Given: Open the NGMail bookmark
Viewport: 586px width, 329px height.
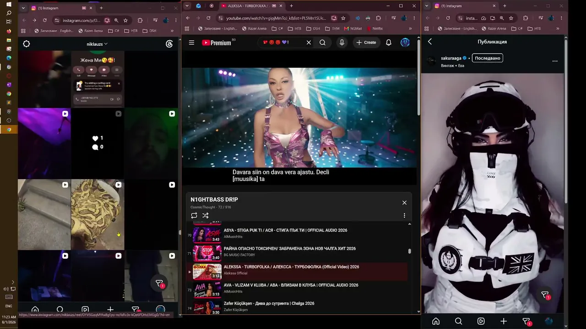Looking at the screenshot, I should pyautogui.click(x=353, y=28).
